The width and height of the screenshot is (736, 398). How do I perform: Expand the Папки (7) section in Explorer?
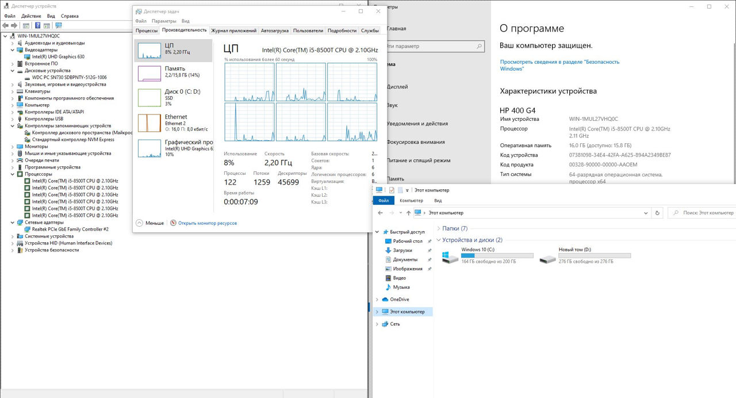coord(438,228)
